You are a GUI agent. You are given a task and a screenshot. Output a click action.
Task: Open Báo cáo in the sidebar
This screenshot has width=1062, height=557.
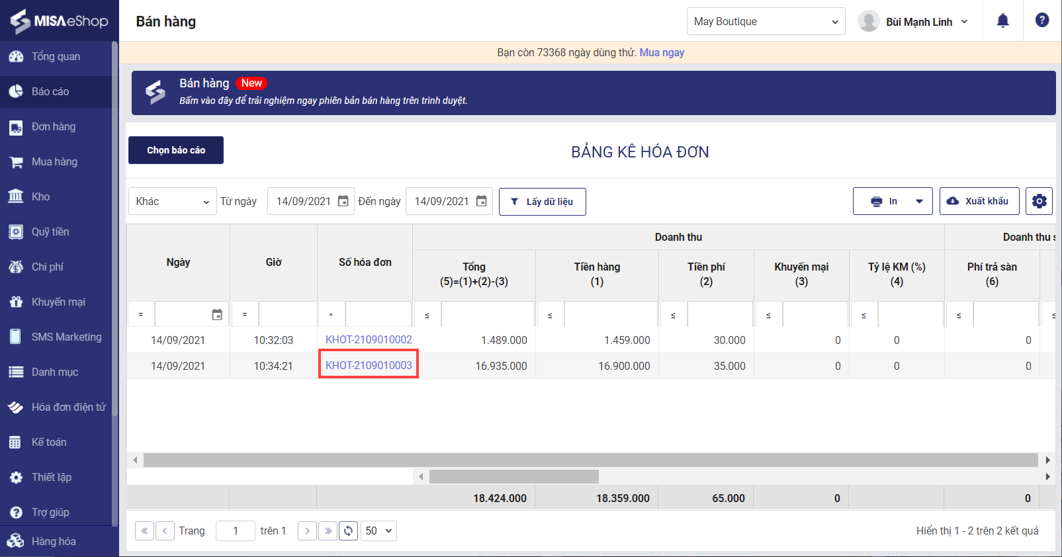pyautogui.click(x=50, y=91)
